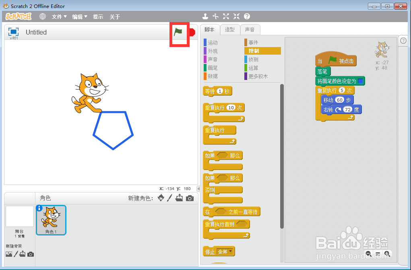
Task: Upload a sprite from file
Action: click(x=179, y=198)
